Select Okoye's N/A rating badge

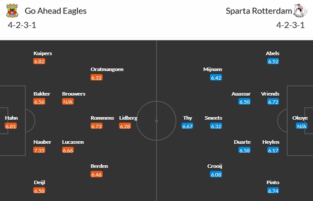coord(300,126)
